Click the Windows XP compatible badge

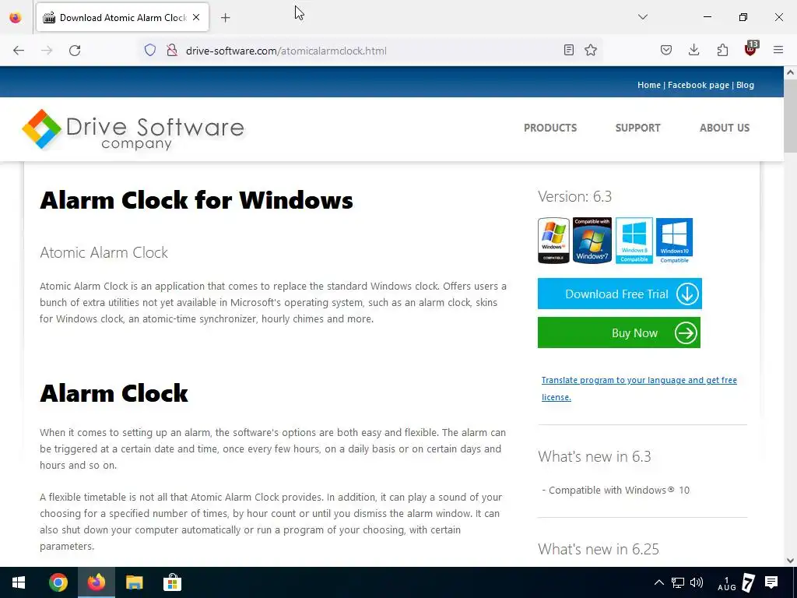553,241
